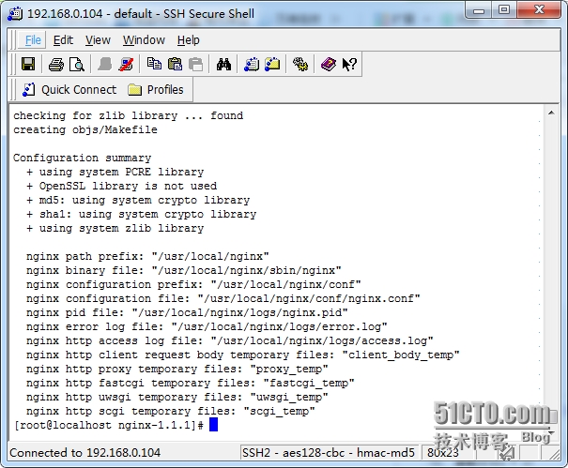Image resolution: width=568 pixels, height=468 pixels.
Task: Click 'creating objs/Makefile' line
Action: (x=85, y=129)
